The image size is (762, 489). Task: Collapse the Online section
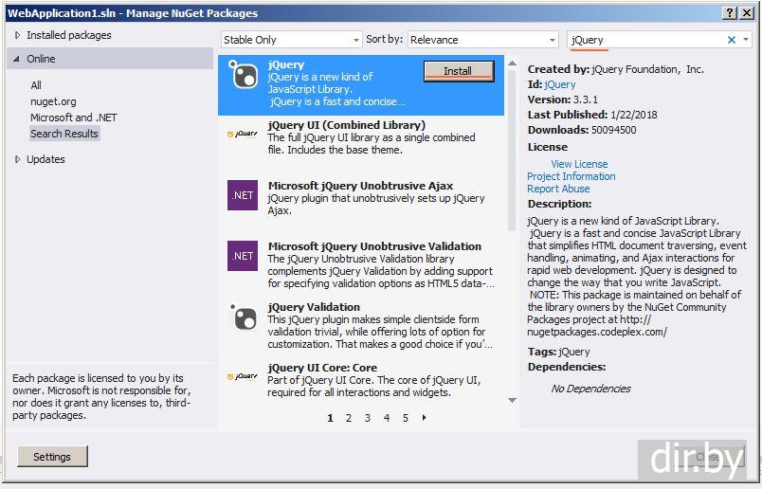(x=17, y=59)
